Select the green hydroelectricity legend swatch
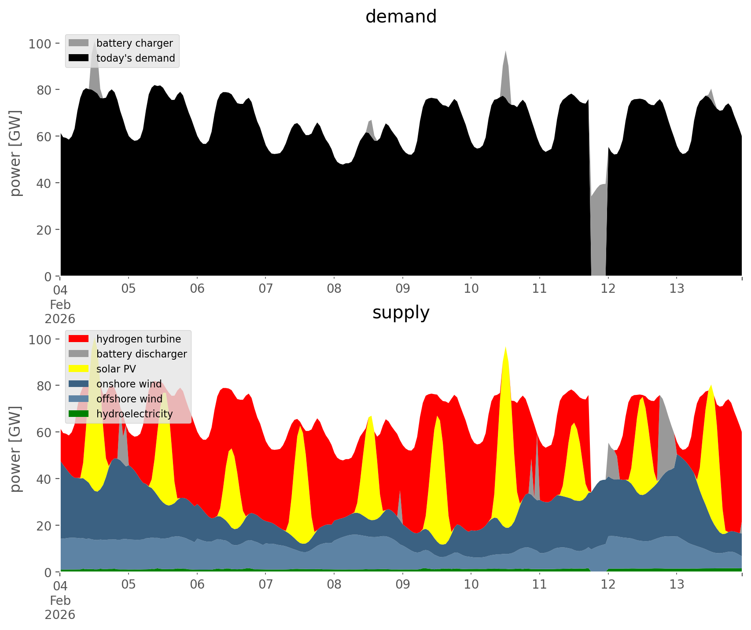Screen dimensions: 751x630 (79, 413)
